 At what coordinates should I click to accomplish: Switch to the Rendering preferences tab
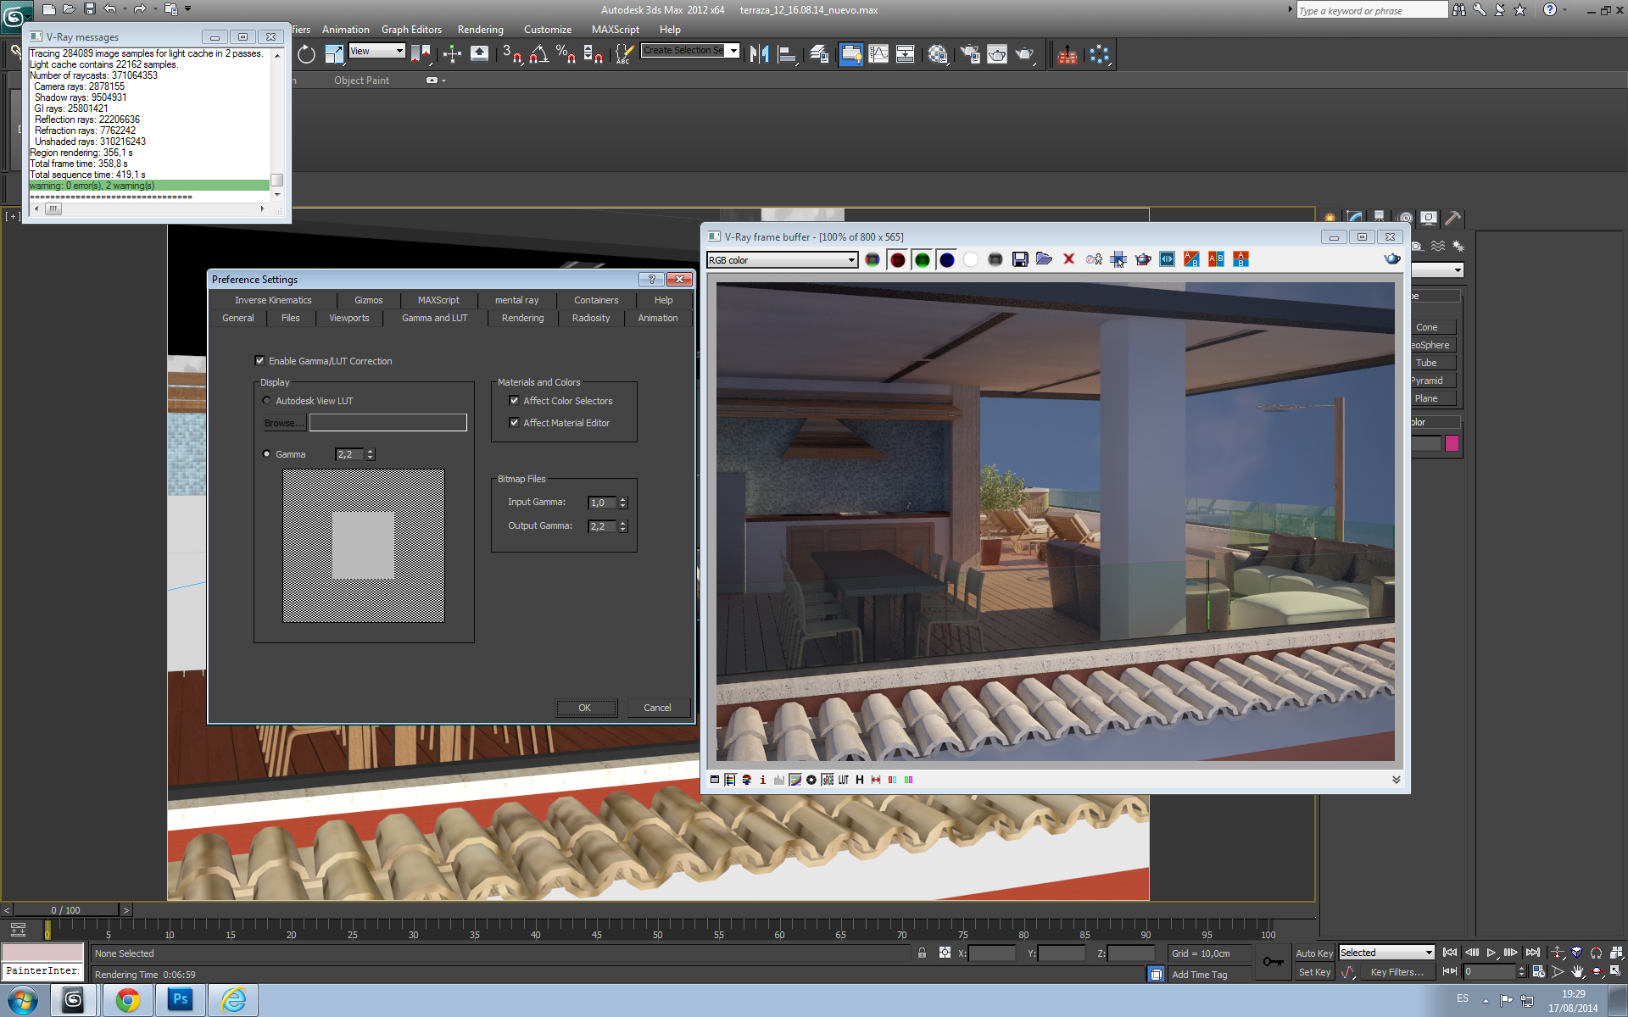coord(522,318)
